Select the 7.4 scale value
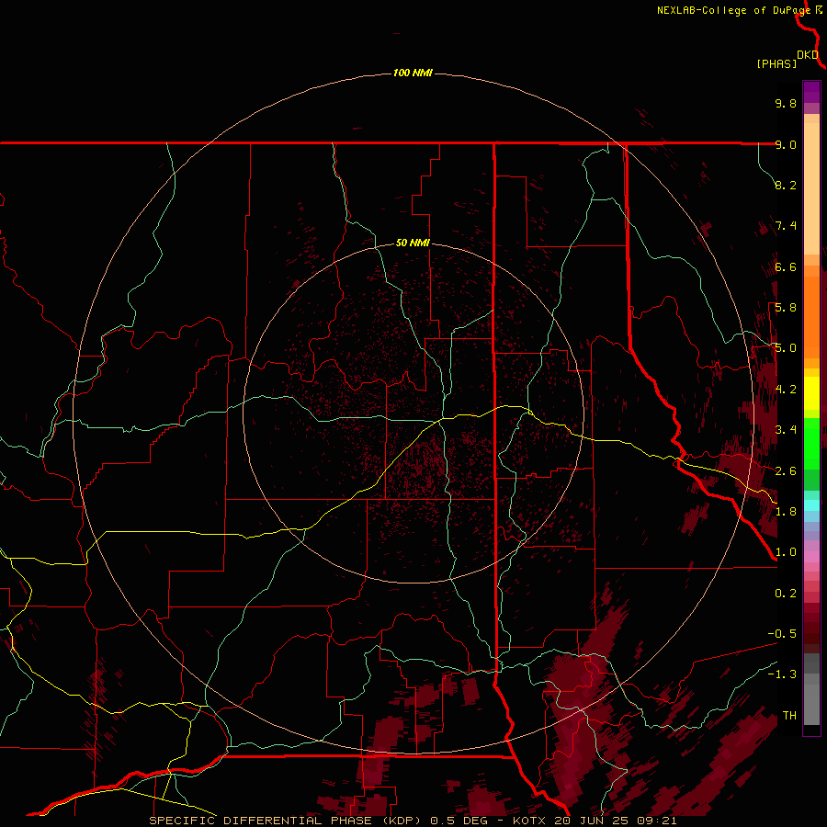Image resolution: width=827 pixels, height=827 pixels. tap(786, 226)
